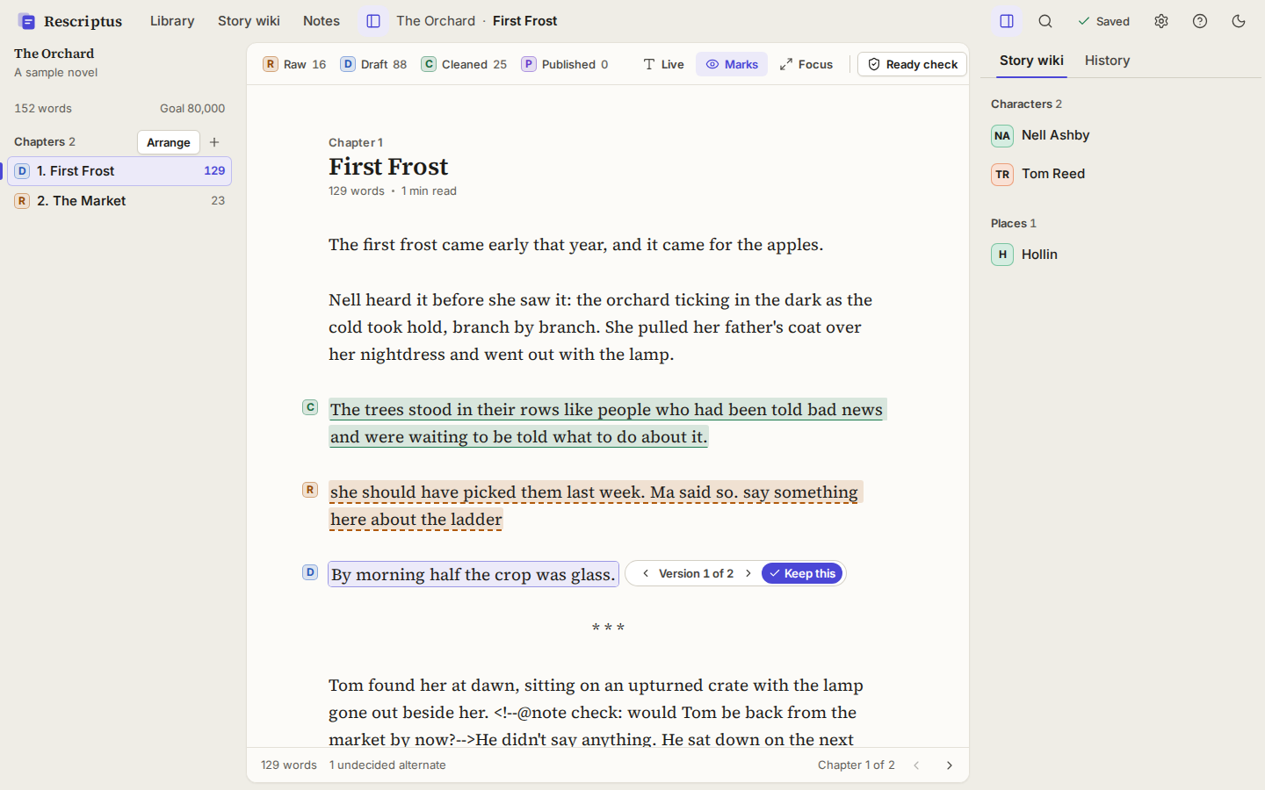Filter by Raw status count
The height and width of the screenshot is (790, 1265).
click(294, 64)
